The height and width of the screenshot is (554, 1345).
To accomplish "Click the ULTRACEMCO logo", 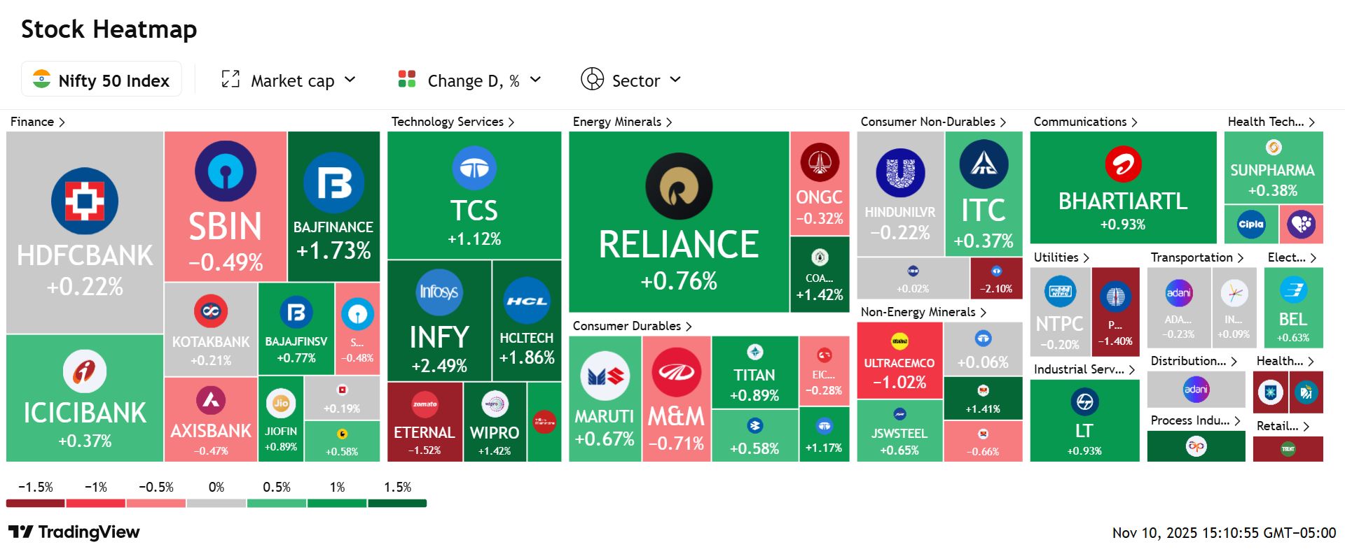I will click(x=899, y=342).
